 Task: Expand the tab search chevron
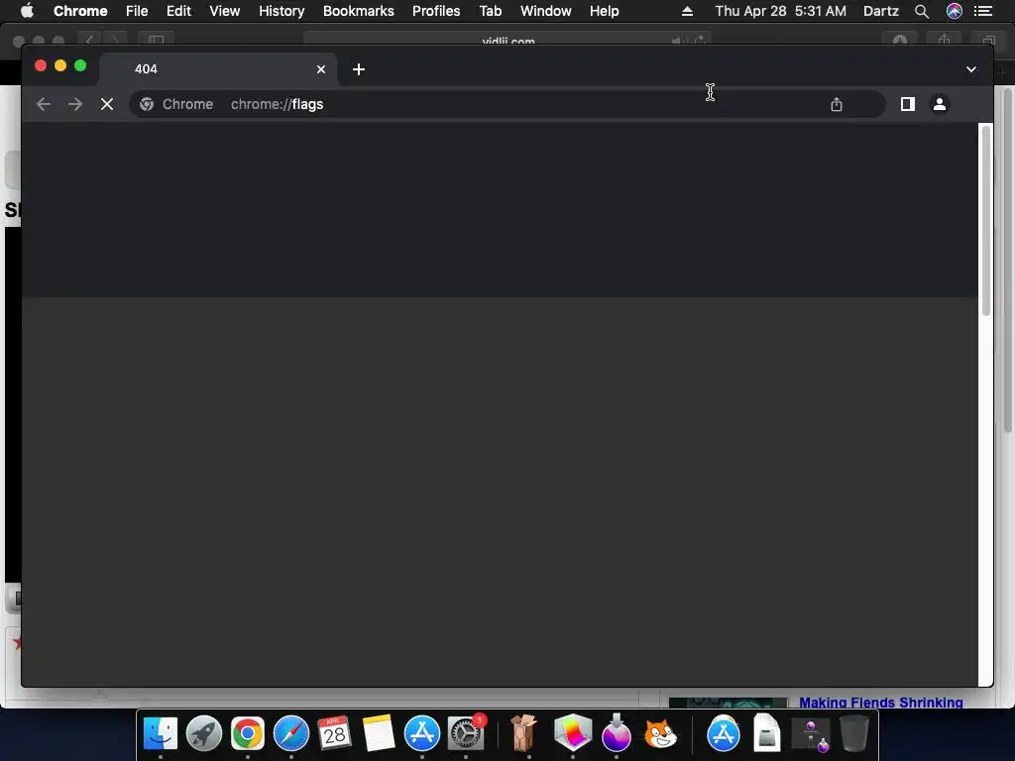click(x=971, y=69)
